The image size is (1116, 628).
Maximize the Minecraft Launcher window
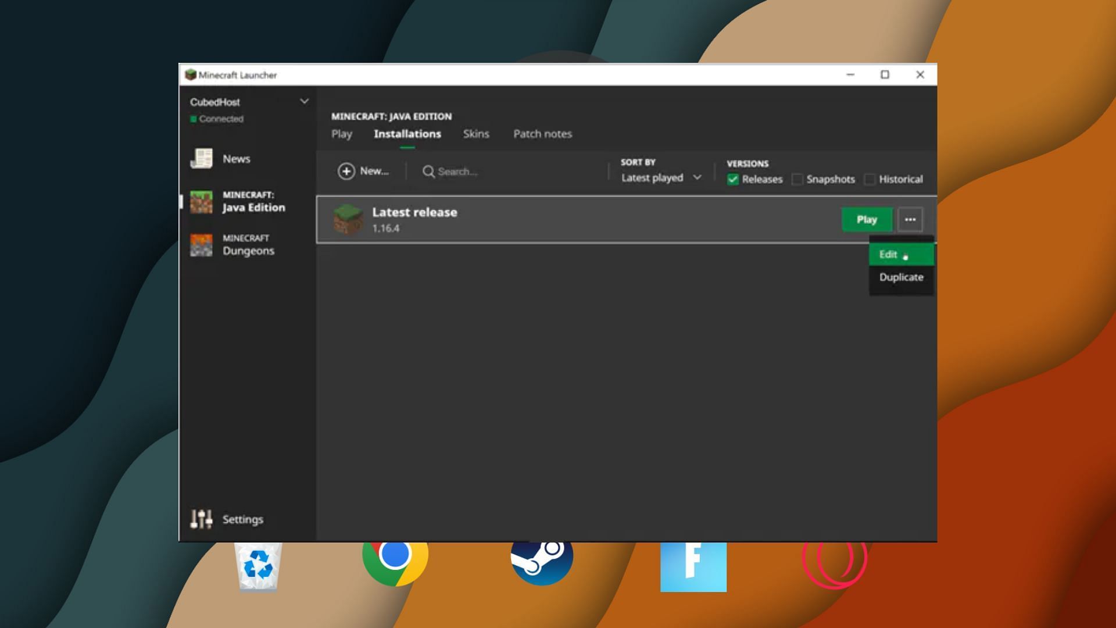pos(885,74)
